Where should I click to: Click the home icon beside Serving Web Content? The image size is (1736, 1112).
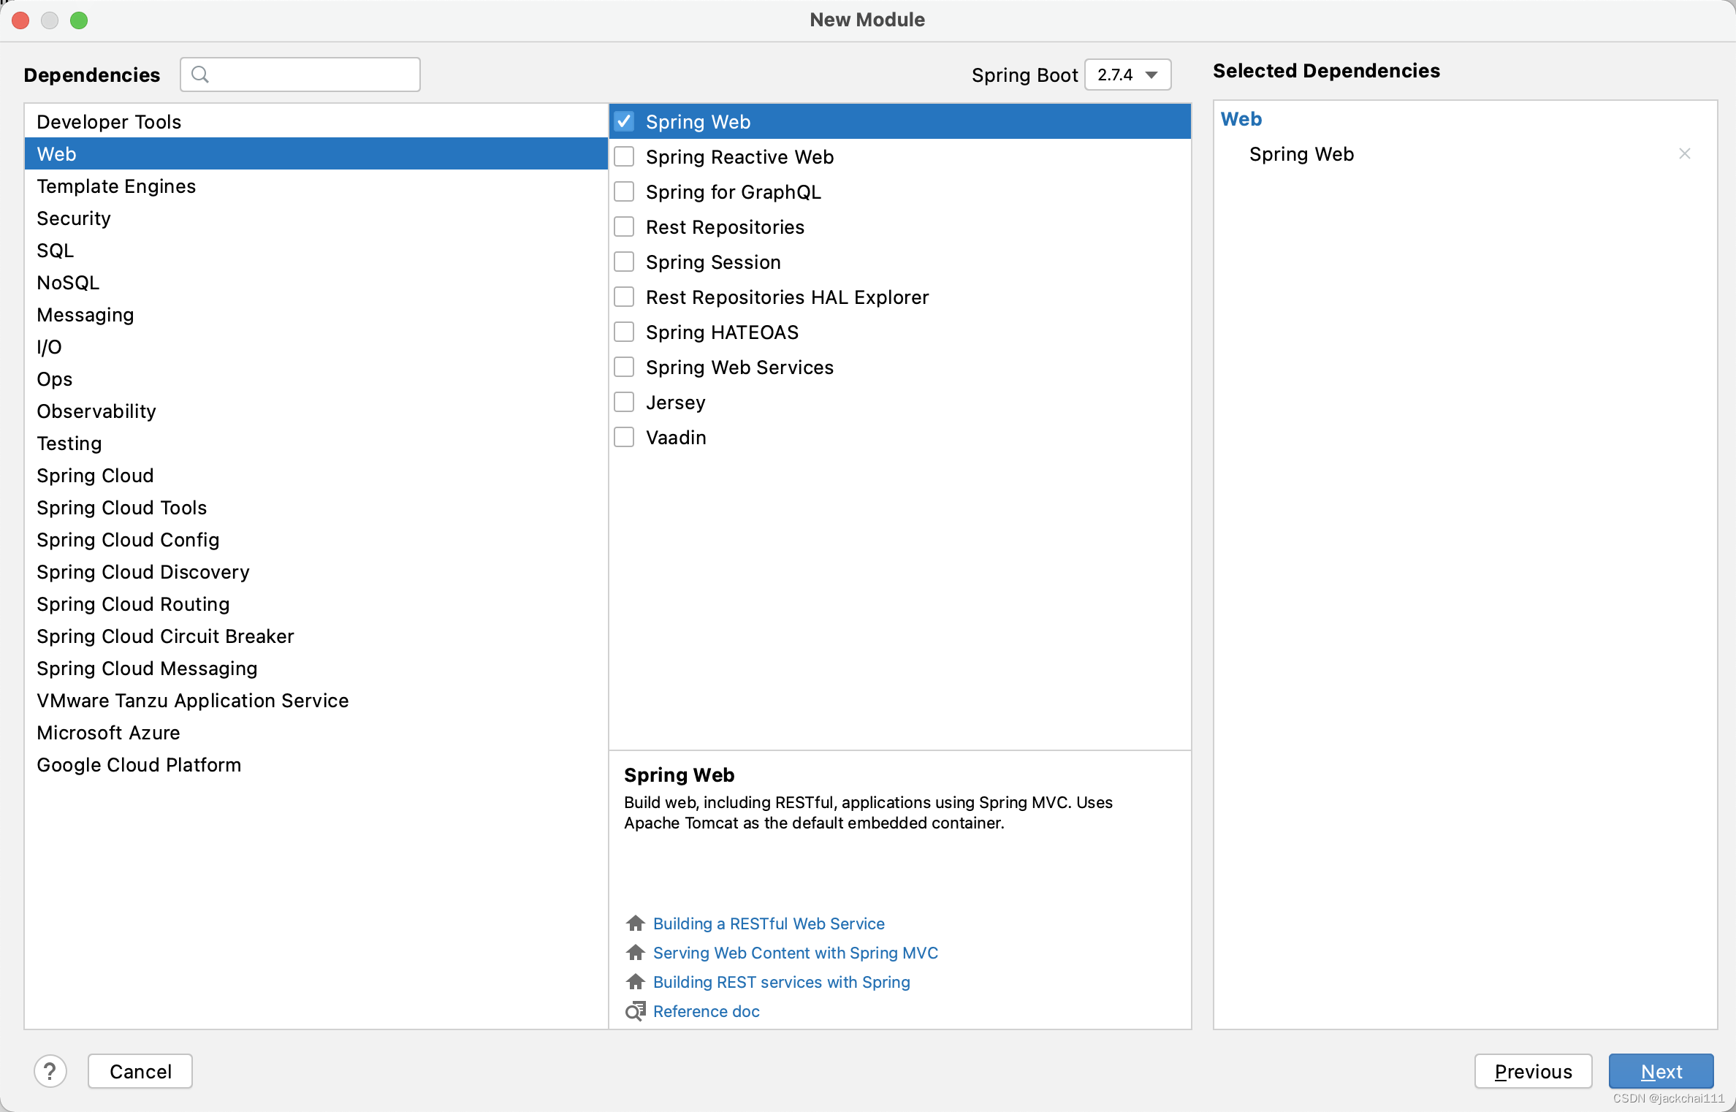click(636, 953)
